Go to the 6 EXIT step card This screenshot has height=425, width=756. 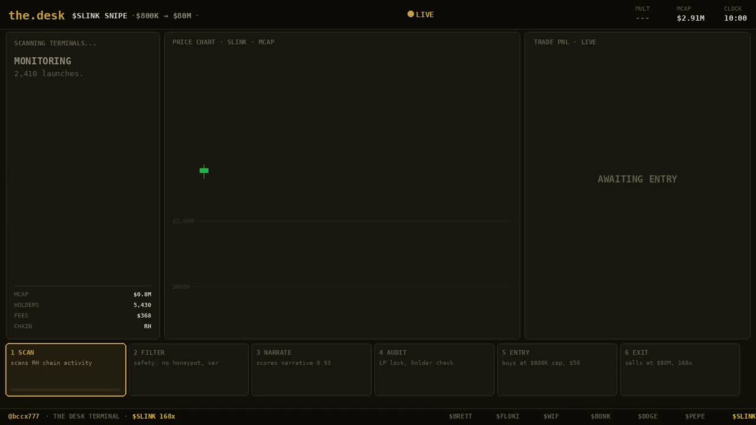680,370
